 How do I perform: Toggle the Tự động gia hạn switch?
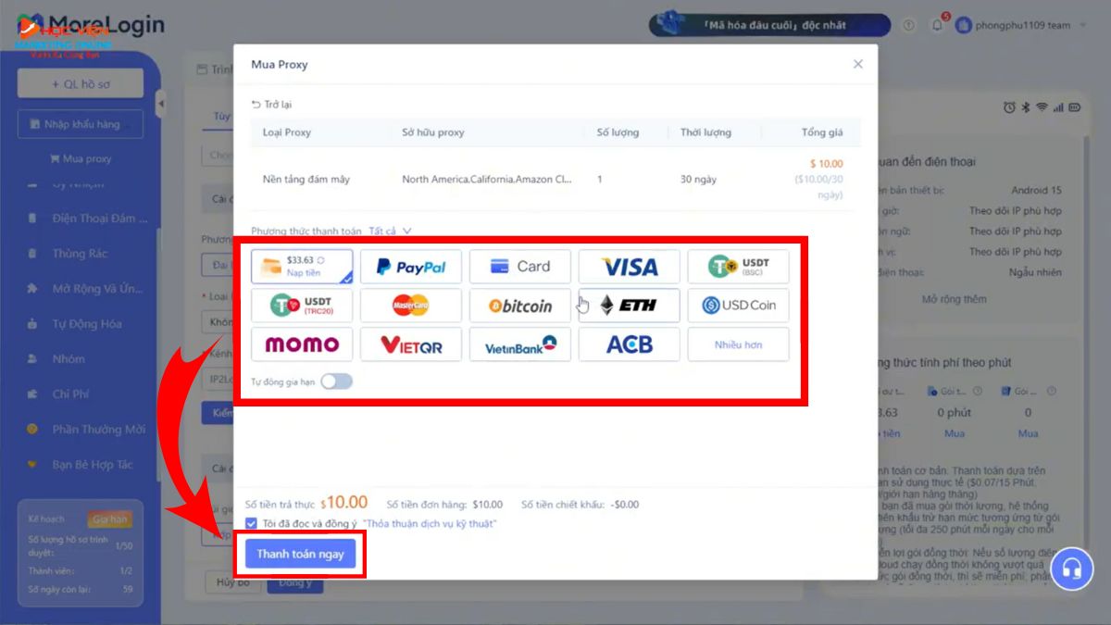(336, 381)
